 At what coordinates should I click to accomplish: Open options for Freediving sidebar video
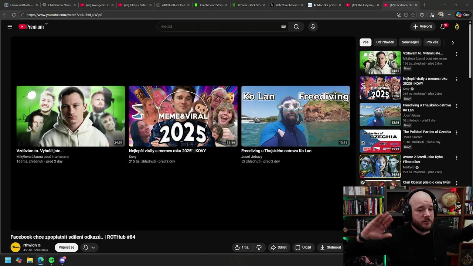coord(456,106)
